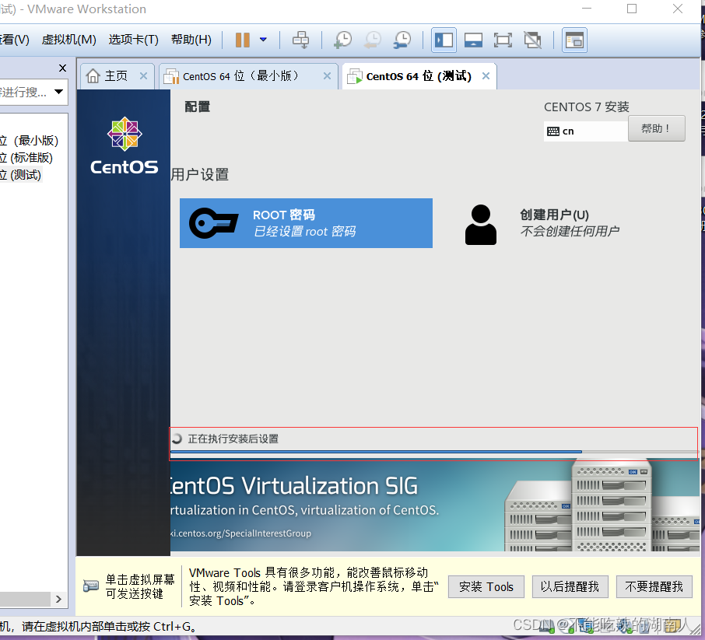
Task: Click the create user person icon
Action: pyautogui.click(x=481, y=224)
